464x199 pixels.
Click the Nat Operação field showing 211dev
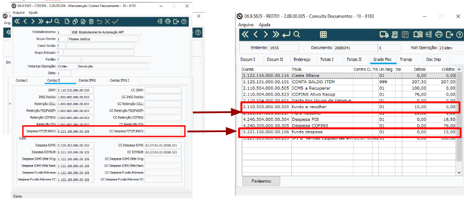[451, 48]
